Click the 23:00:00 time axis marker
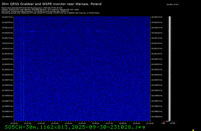This screenshot has width=201, height=131. click(x=14, y=123)
